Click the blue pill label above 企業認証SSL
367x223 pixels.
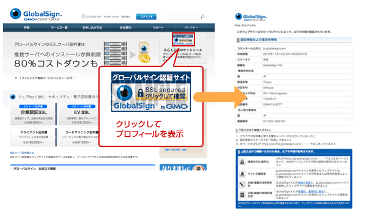[x=33, y=106]
